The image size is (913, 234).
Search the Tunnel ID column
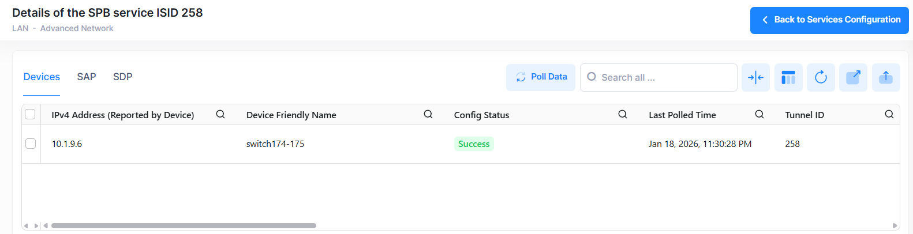pyautogui.click(x=889, y=114)
